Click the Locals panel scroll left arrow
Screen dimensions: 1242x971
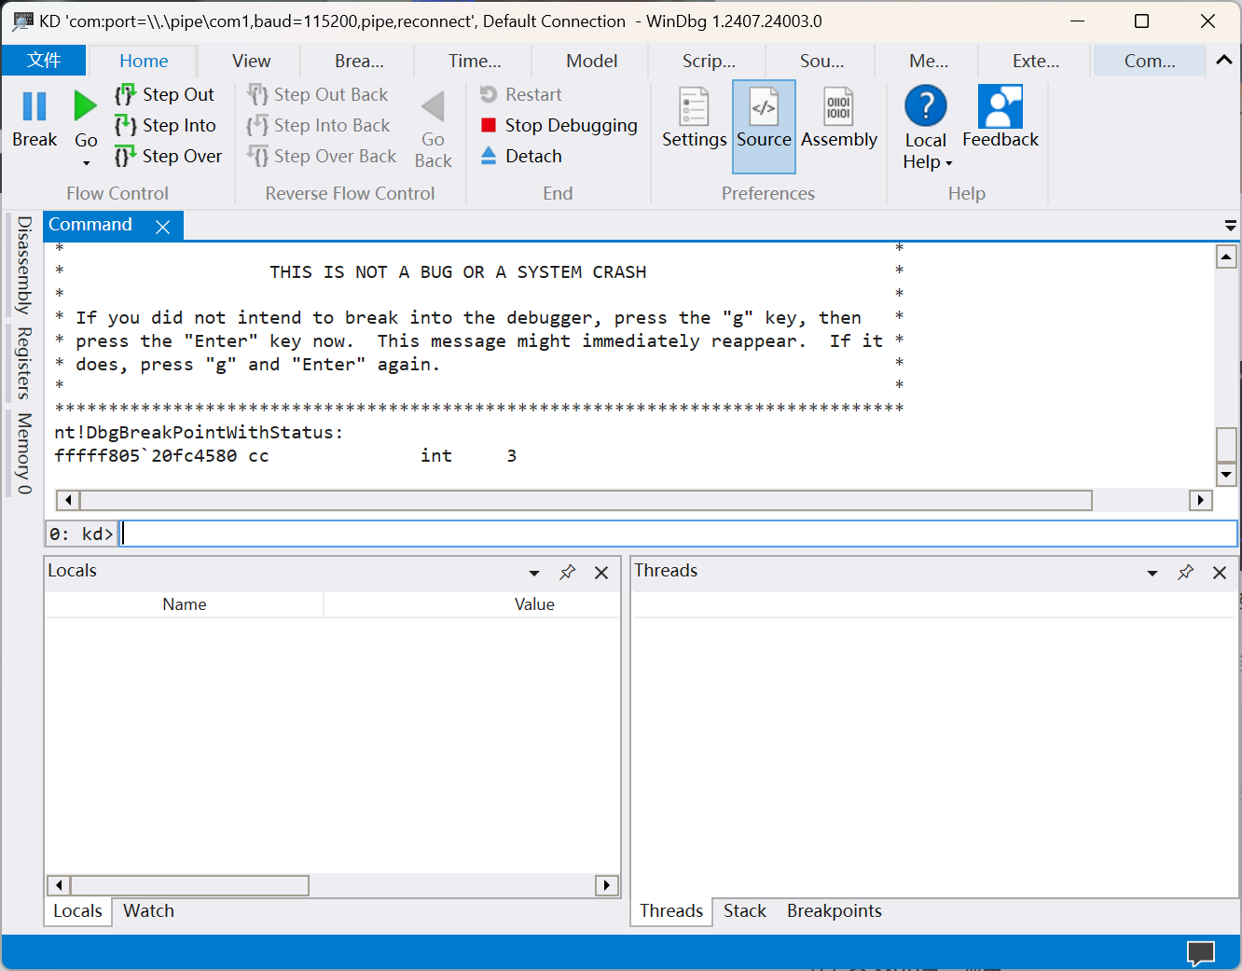59,885
